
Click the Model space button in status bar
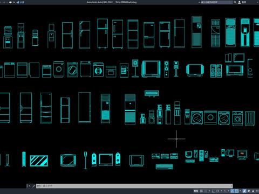click(196, 191)
